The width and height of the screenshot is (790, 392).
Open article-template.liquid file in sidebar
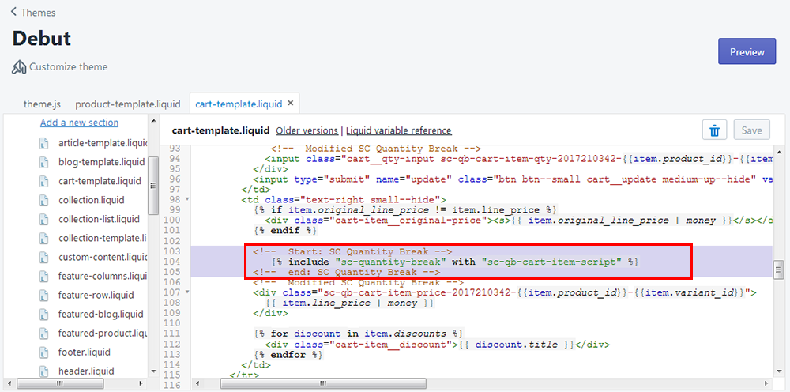[103, 143]
